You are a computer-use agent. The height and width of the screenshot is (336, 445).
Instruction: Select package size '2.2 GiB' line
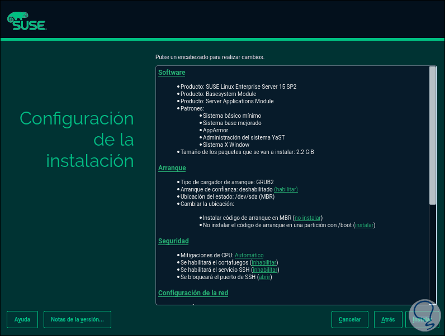click(247, 152)
